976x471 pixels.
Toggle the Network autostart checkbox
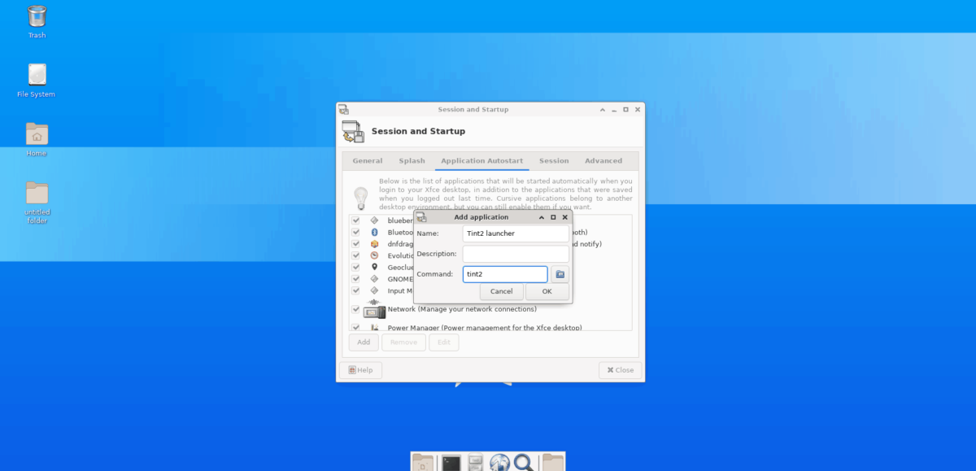[x=355, y=309]
